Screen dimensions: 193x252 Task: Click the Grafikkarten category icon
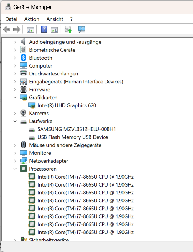click(x=23, y=98)
